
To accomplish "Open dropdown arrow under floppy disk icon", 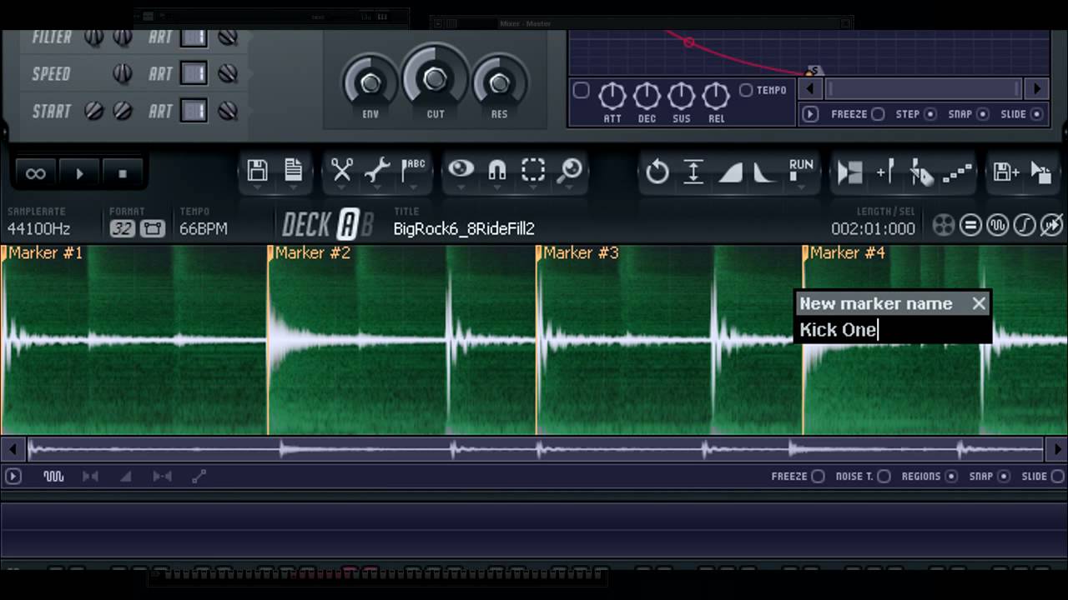I will click(257, 187).
